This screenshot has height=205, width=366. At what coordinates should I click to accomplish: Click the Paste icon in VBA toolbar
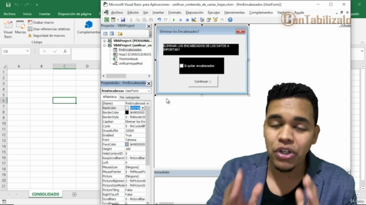pyautogui.click(x=144, y=20)
